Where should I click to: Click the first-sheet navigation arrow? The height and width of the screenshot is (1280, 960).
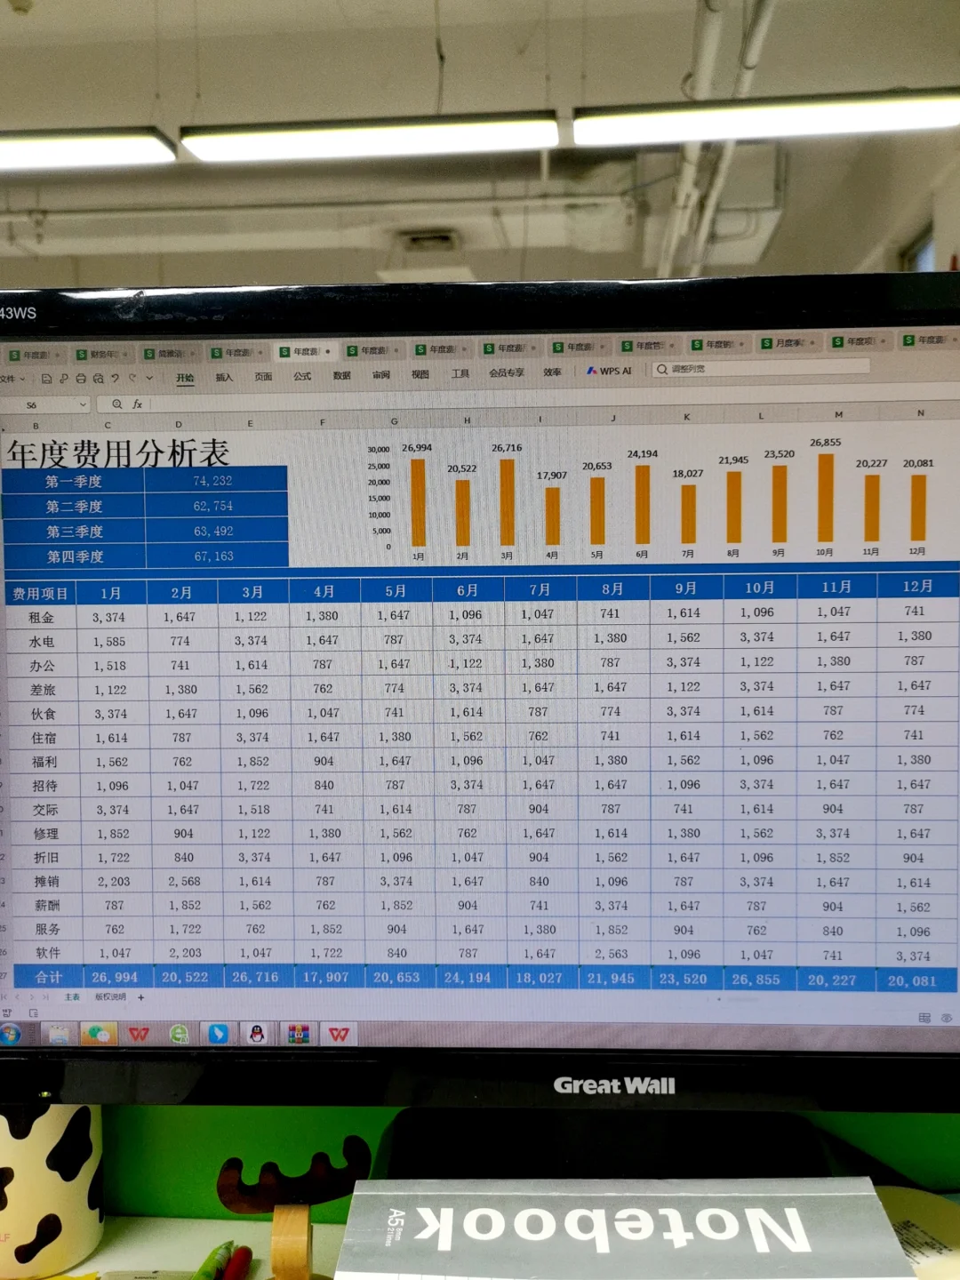pyautogui.click(x=5, y=997)
